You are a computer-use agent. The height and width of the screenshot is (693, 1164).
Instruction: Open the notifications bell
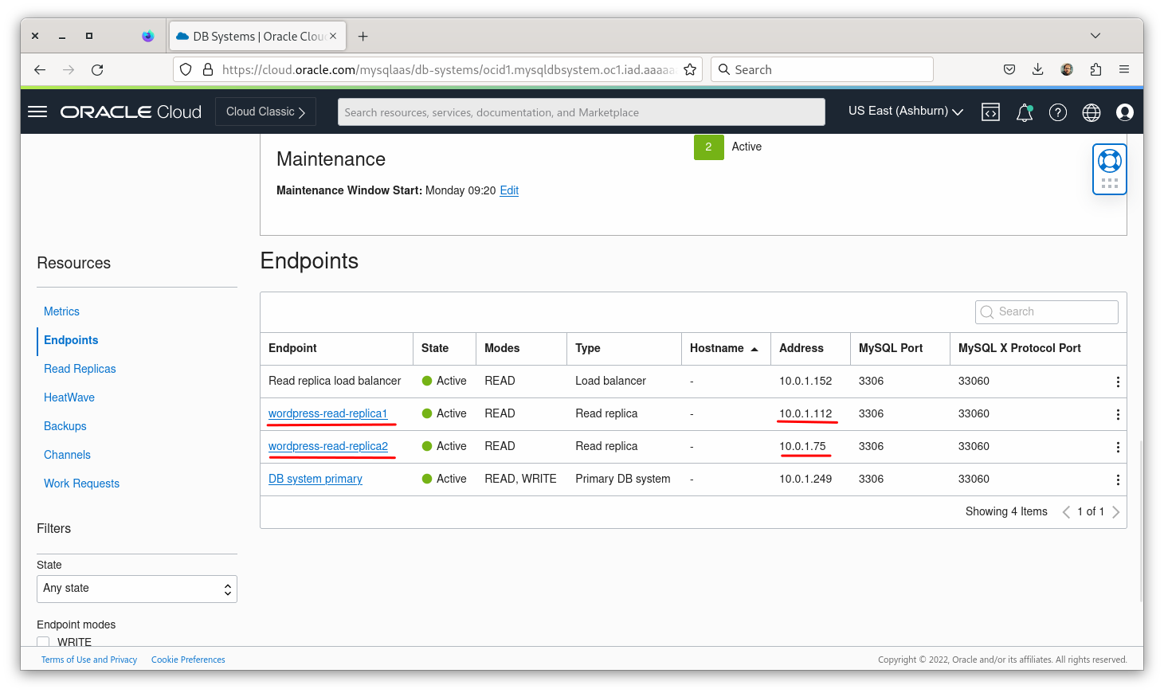coord(1025,112)
